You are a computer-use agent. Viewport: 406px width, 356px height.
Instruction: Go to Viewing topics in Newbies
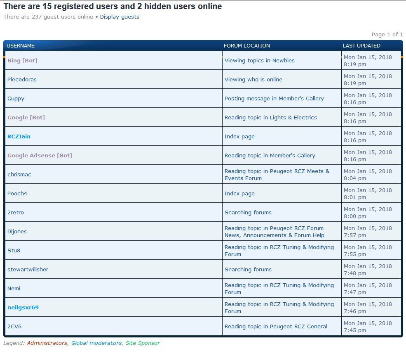click(259, 61)
